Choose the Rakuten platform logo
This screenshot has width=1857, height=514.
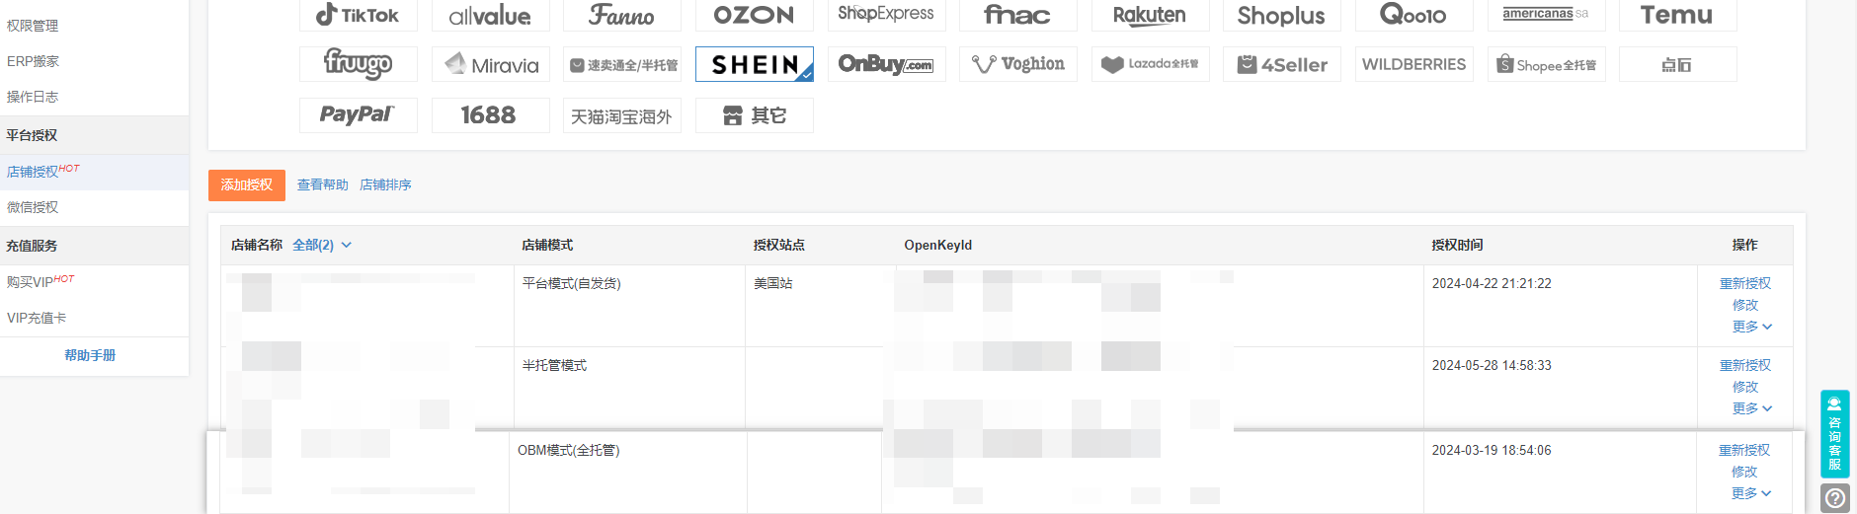coord(1150,15)
